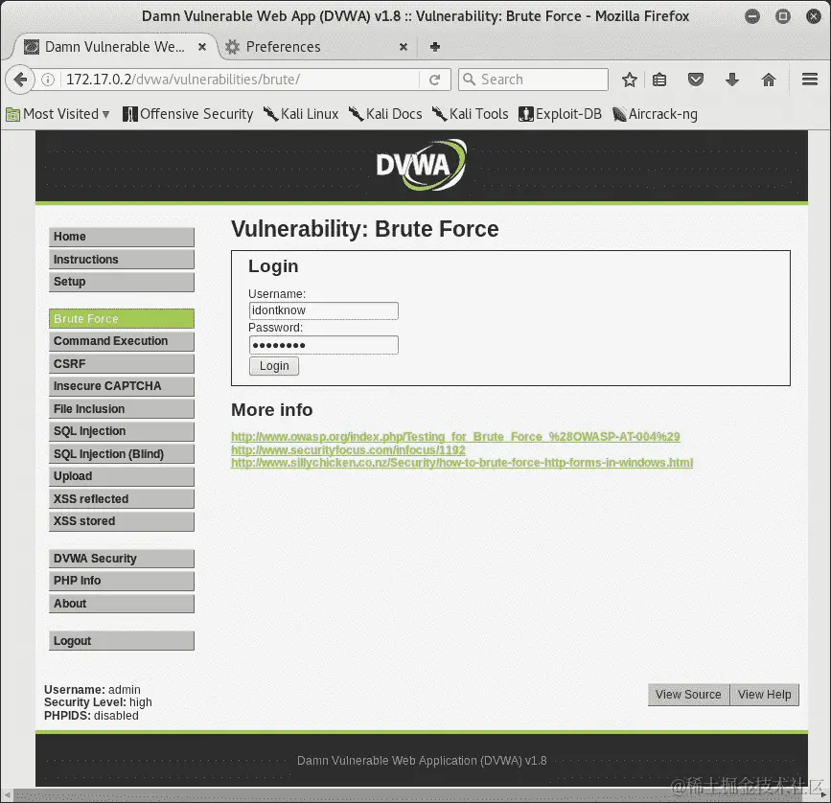
Task: Click Logout in the sidebar
Action: [x=122, y=641]
